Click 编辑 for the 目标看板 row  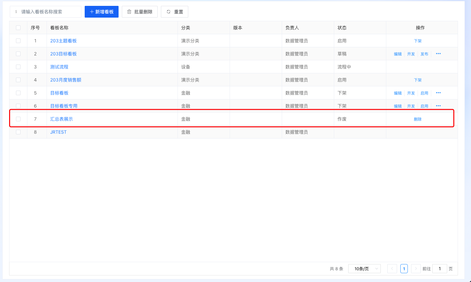(x=398, y=93)
